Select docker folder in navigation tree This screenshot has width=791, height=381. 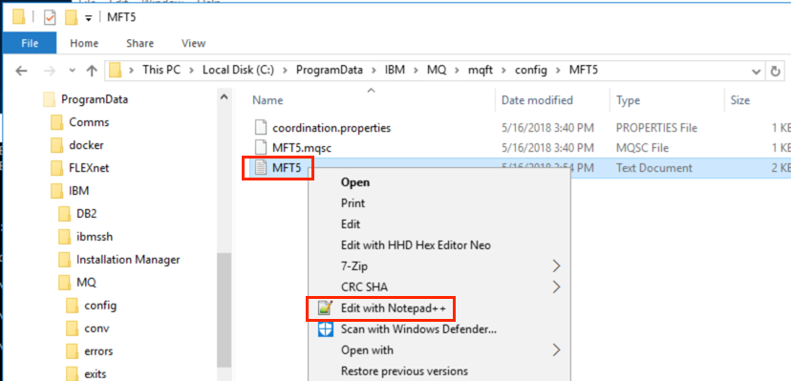[86, 145]
